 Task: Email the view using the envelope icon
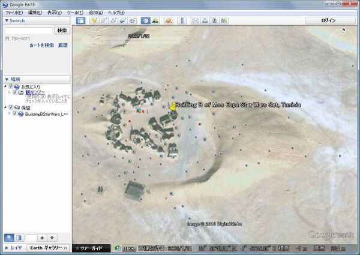point(196,20)
